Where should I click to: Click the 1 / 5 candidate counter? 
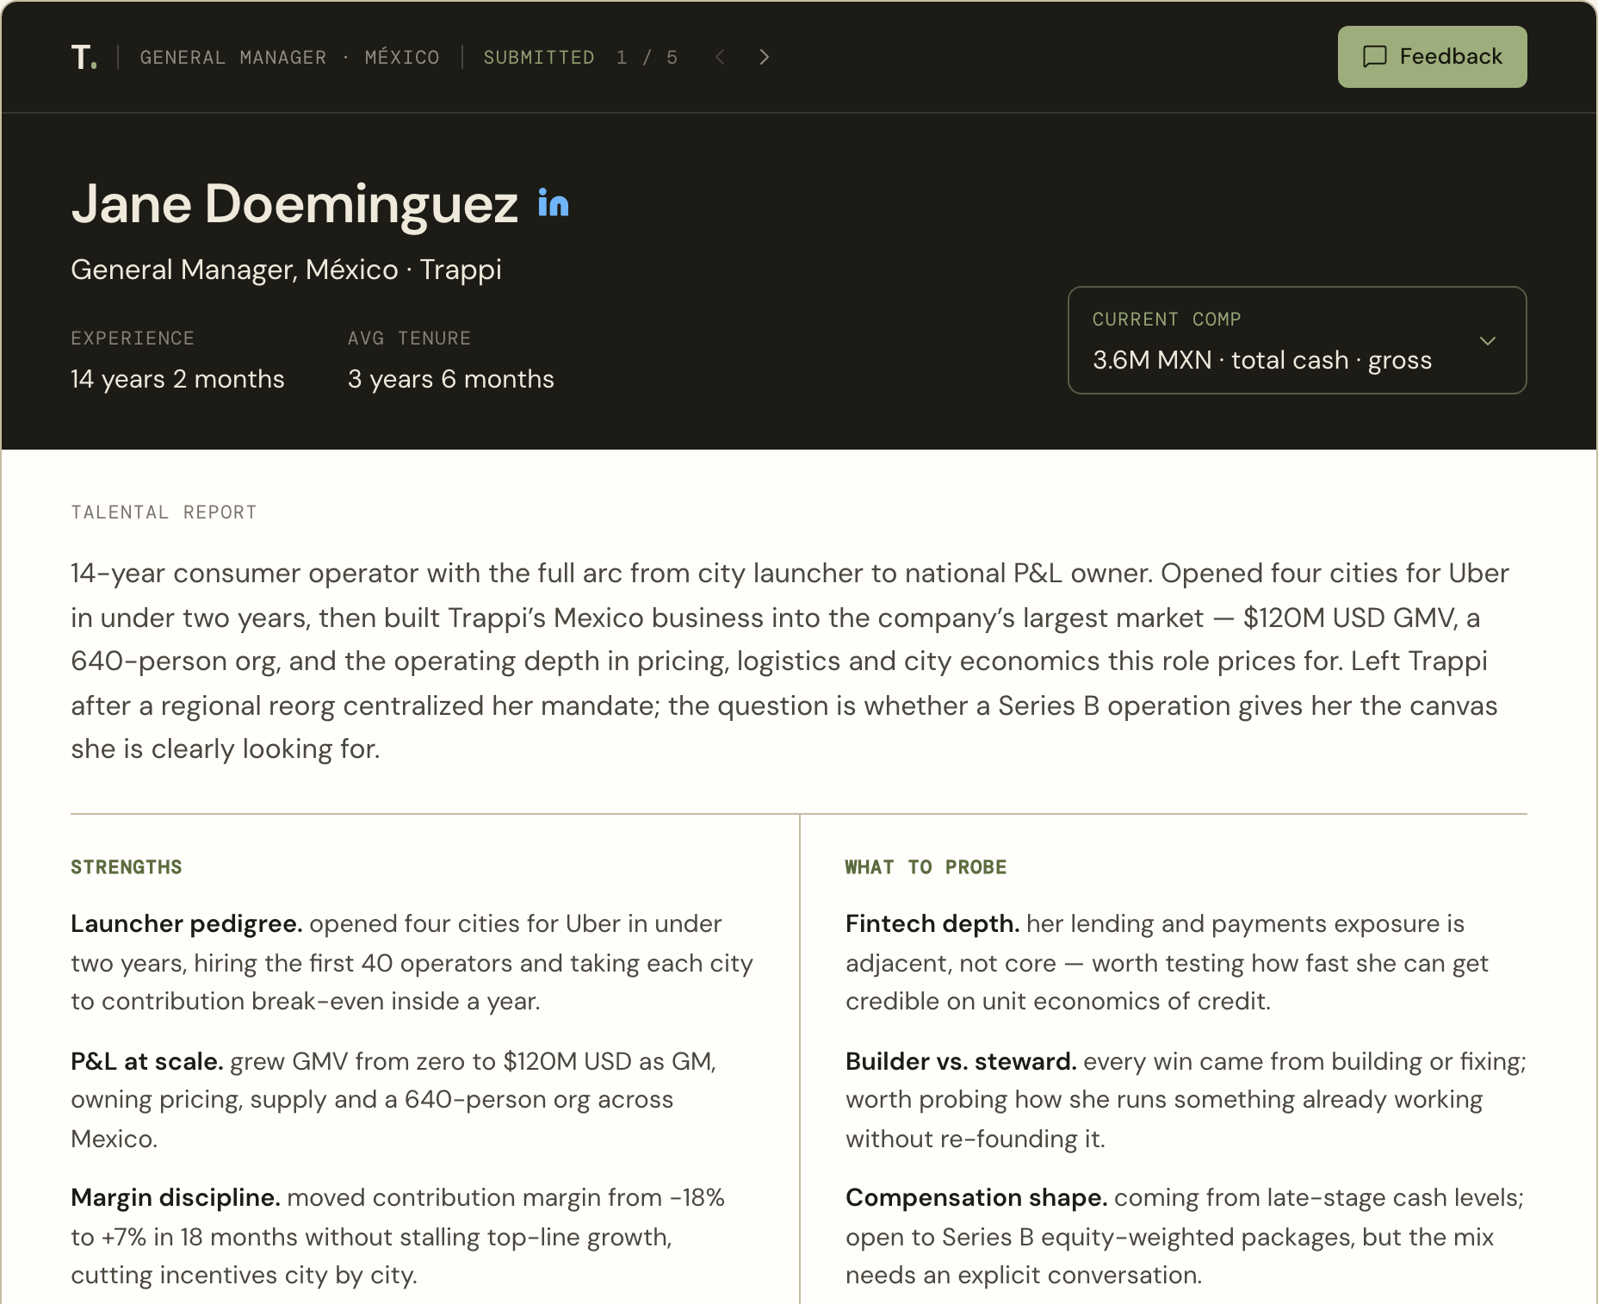pyautogui.click(x=647, y=58)
